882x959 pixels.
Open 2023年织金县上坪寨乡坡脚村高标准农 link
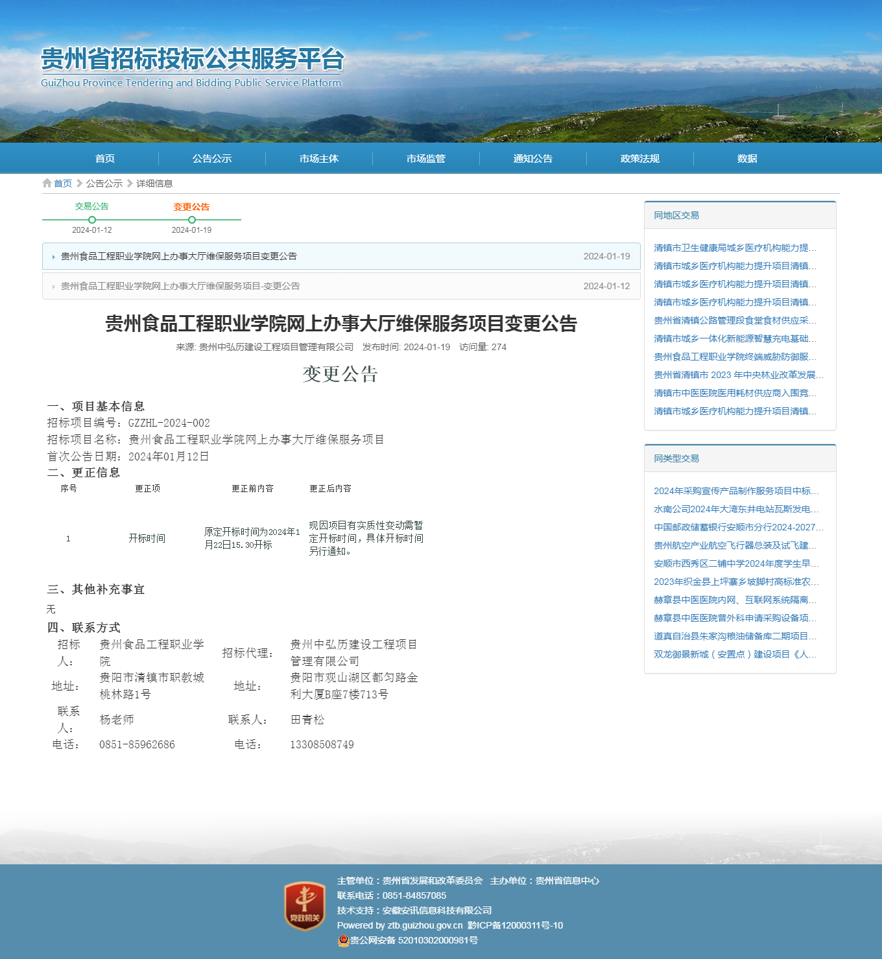tap(736, 582)
